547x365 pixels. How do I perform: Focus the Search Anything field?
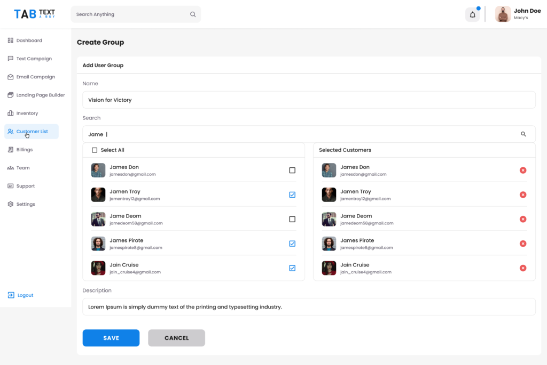coord(136,14)
